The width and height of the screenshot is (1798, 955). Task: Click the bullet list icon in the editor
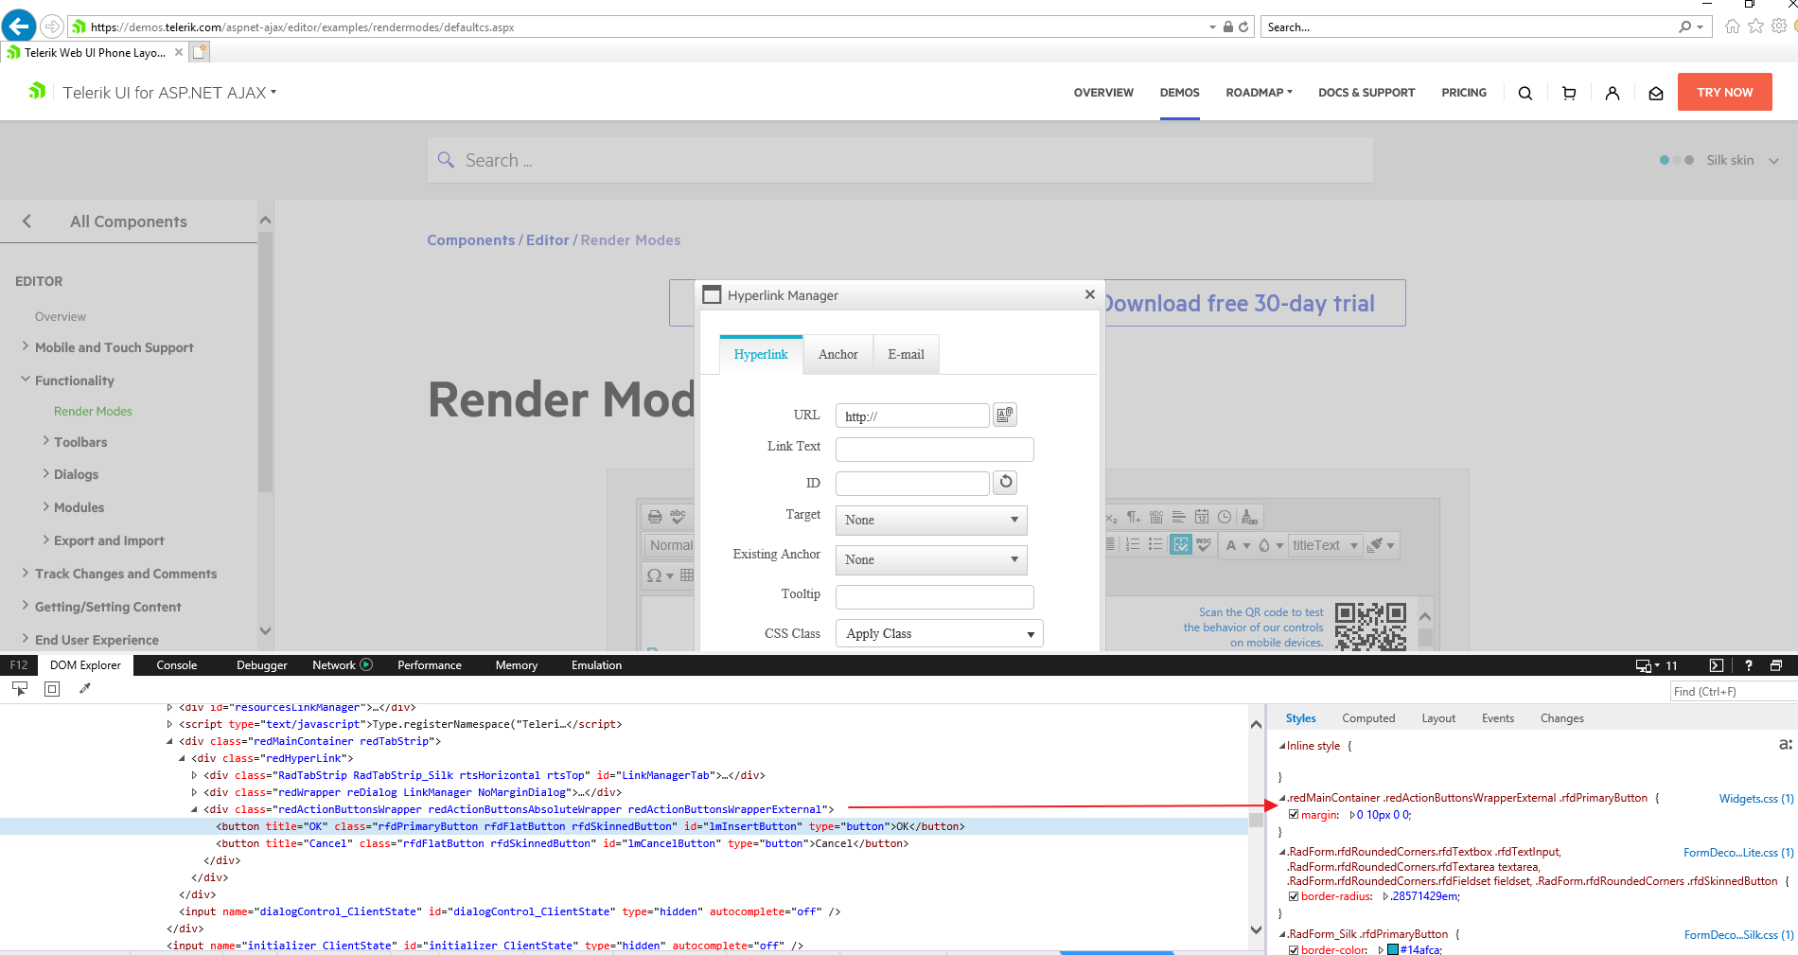1155,545
